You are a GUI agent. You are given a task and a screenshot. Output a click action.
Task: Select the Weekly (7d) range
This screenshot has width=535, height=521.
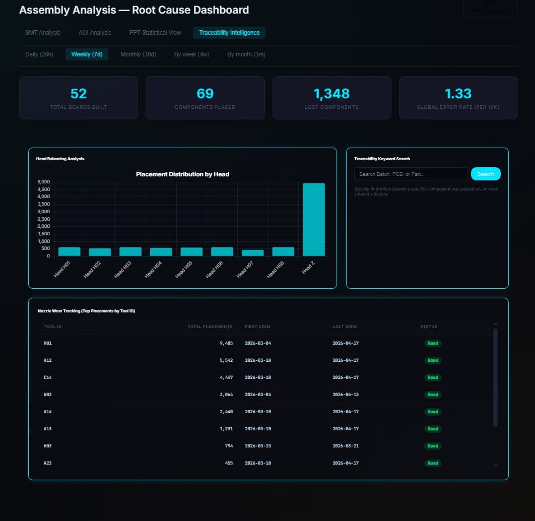pyautogui.click(x=87, y=54)
